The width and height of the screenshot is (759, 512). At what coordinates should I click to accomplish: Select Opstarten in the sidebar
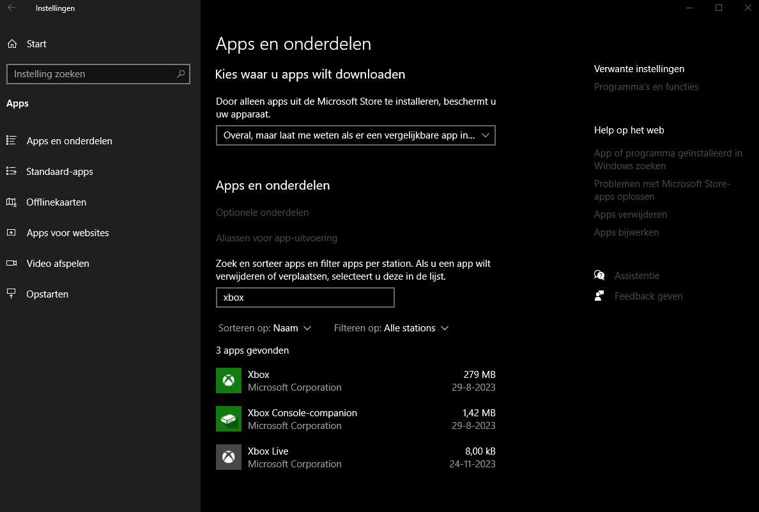click(47, 294)
